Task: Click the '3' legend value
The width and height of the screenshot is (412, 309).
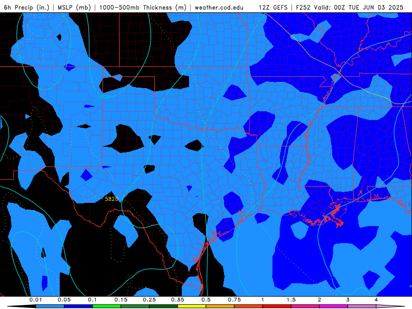Action: click(348, 300)
